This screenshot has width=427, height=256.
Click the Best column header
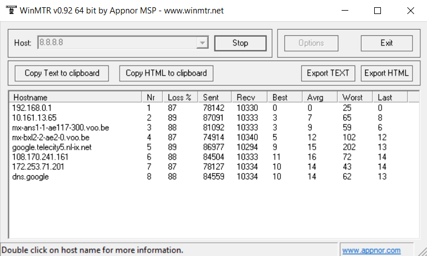(x=285, y=97)
